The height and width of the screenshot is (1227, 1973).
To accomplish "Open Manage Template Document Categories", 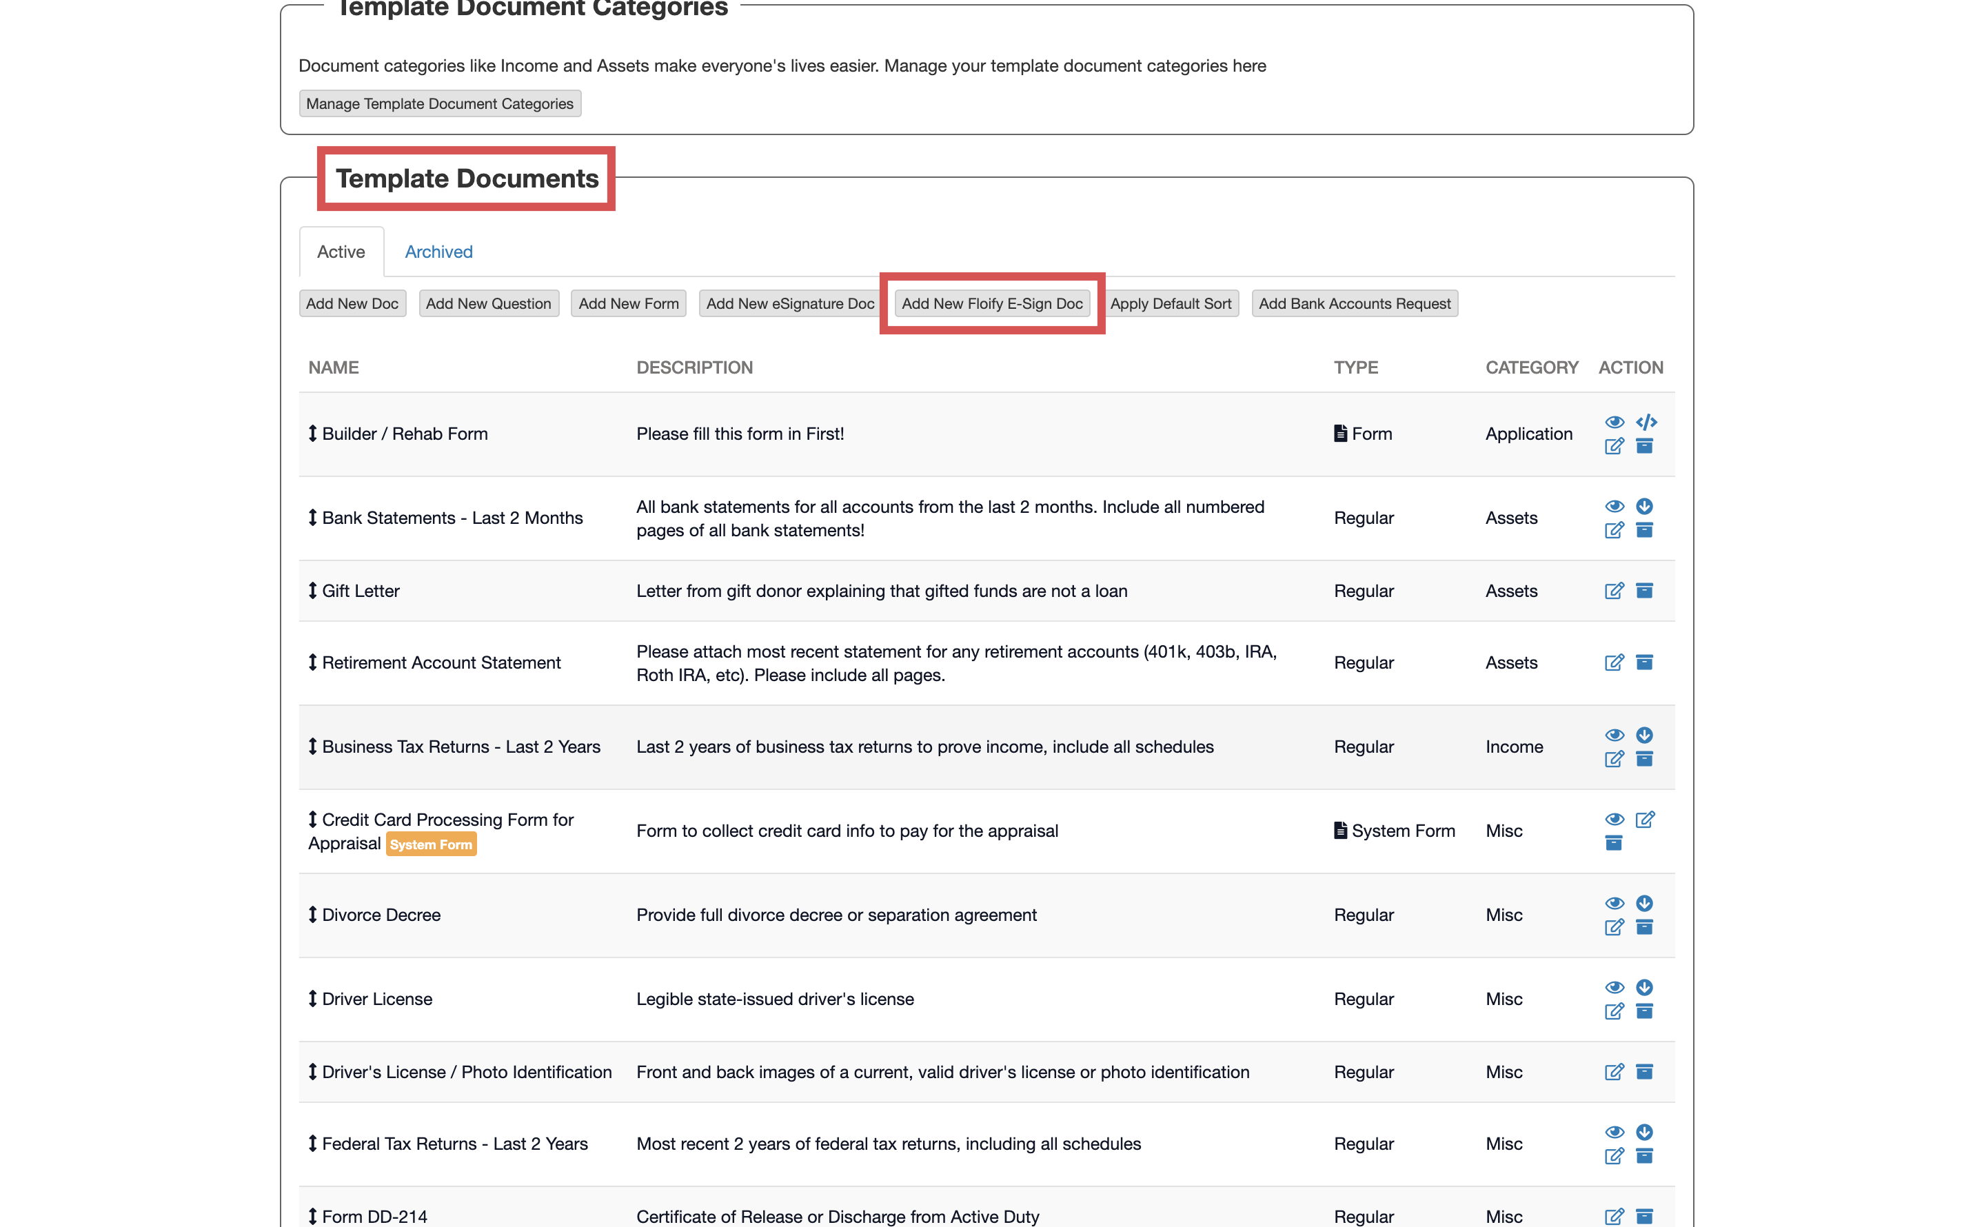I will pyautogui.click(x=439, y=104).
